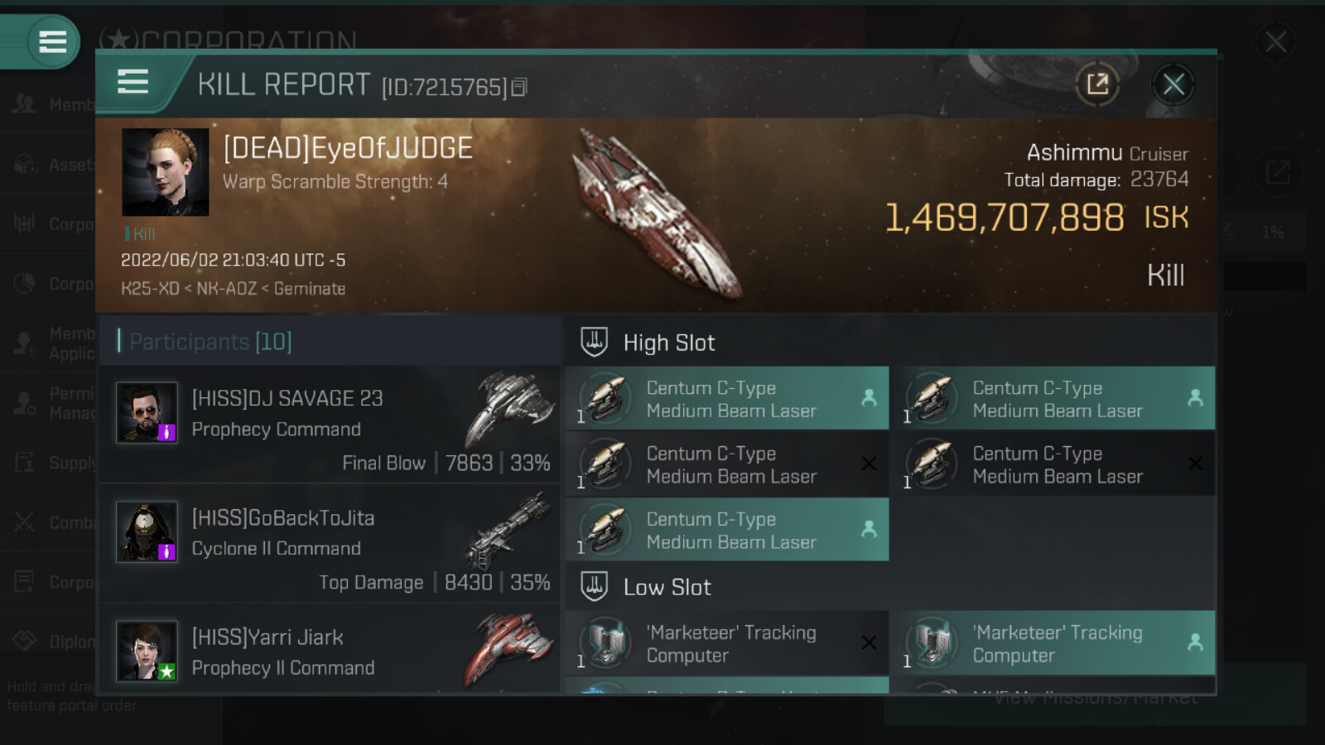Open the kill report hamburger menu
Image resolution: width=1325 pixels, height=745 pixels.
tap(132, 82)
